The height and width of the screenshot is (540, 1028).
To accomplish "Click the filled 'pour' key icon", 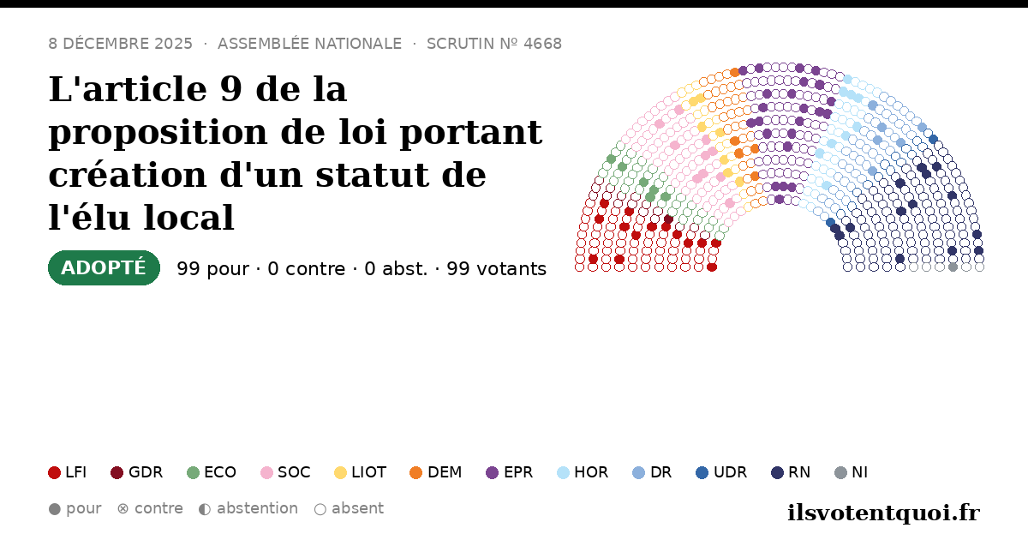I will pyautogui.click(x=55, y=508).
